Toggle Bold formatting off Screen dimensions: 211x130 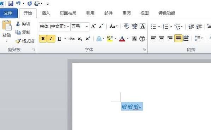(43, 39)
